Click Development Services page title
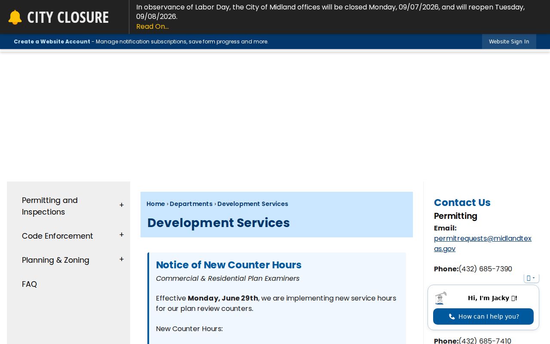The height and width of the screenshot is (344, 550). (219, 223)
